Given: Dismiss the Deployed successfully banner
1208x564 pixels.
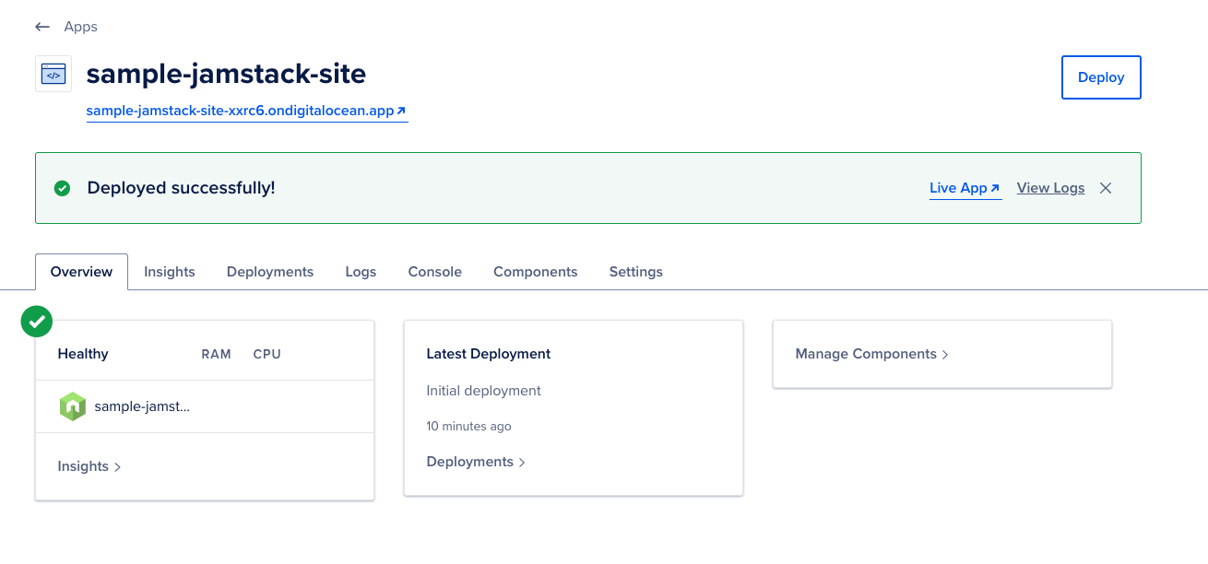Looking at the screenshot, I should pyautogui.click(x=1106, y=188).
